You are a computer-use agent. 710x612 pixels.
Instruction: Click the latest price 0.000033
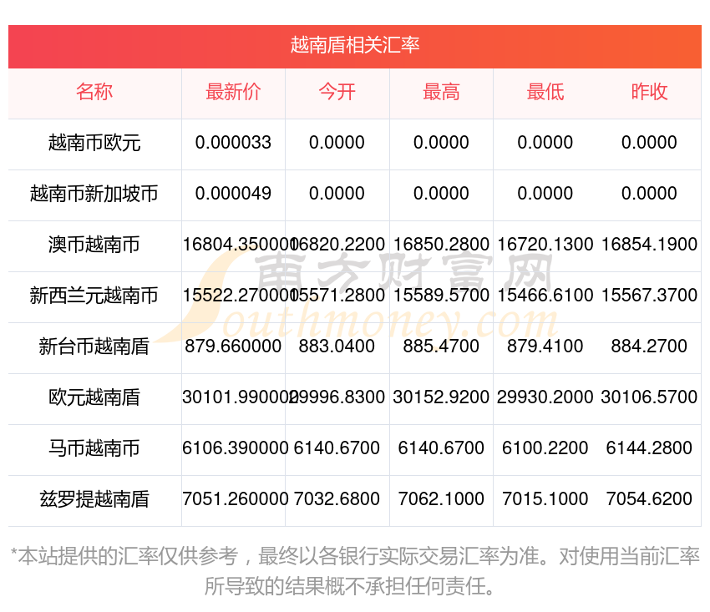click(233, 143)
